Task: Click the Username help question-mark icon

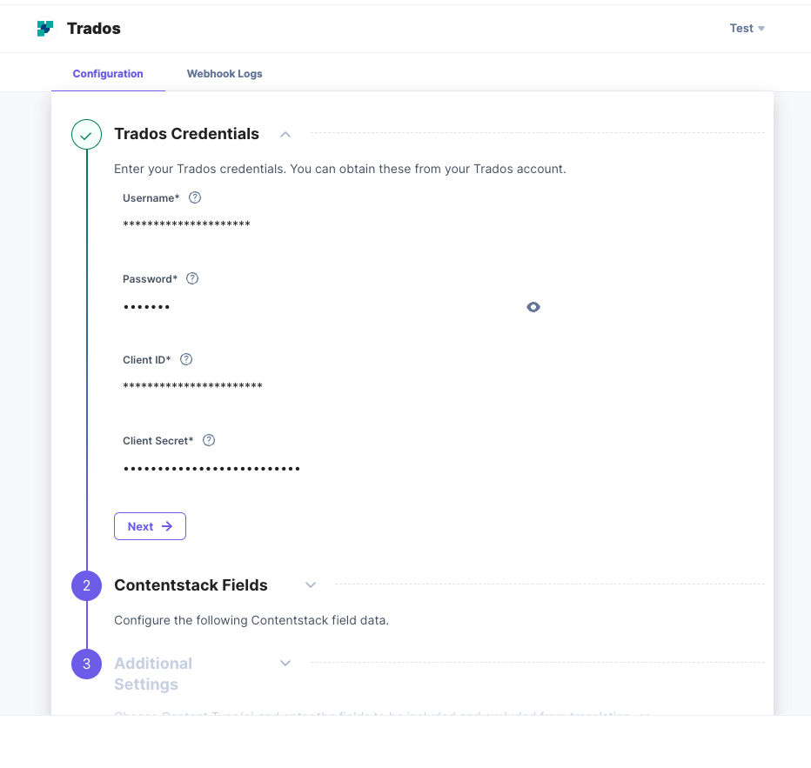Action: point(194,197)
